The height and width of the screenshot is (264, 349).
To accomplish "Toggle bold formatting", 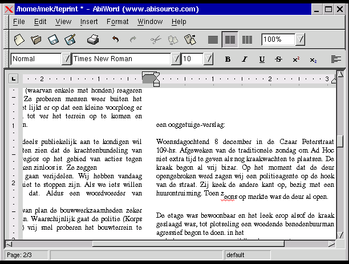I will click(x=228, y=59).
